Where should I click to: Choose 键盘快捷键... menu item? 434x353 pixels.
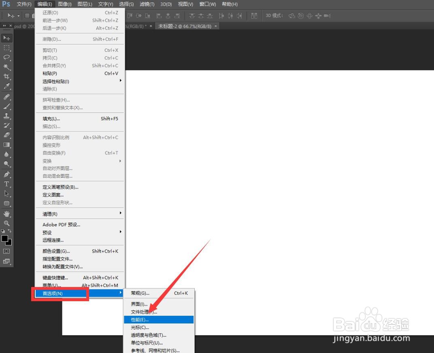click(80, 277)
